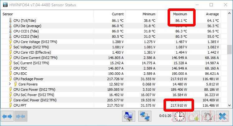Click the elapsed time 0:01:20 readout
Screen dimensions: 233x126
(165, 116)
